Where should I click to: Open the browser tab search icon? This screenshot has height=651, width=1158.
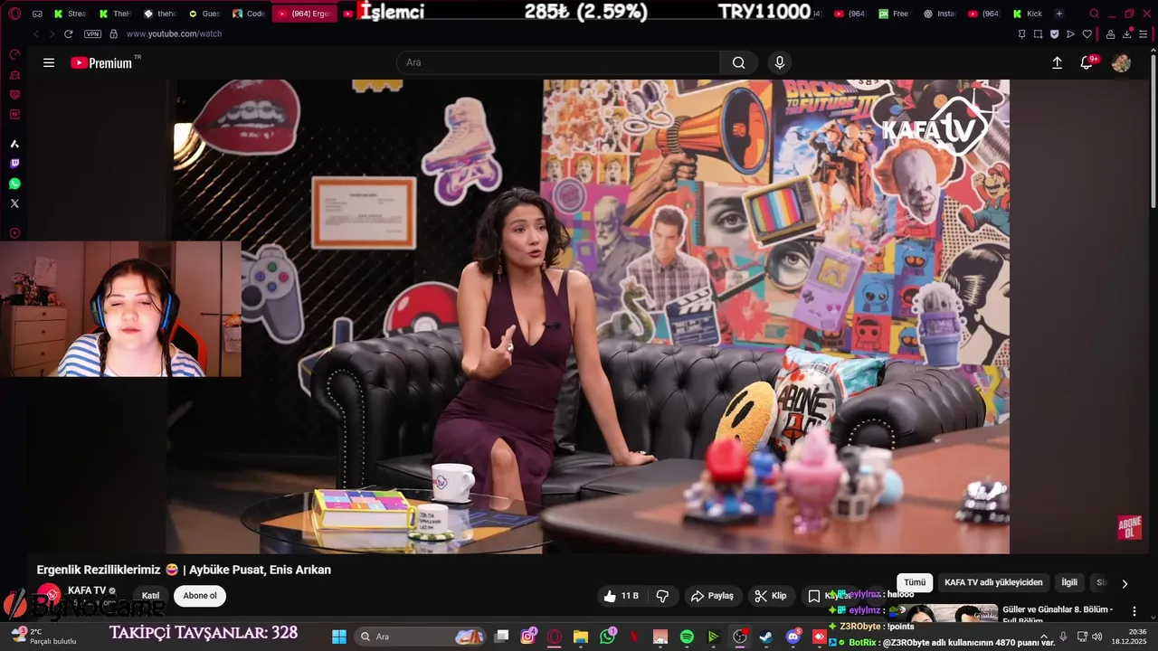coord(1094,14)
